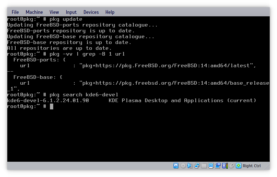
Task: Click the greyed-out square status bar icon
Action: pyautogui.click(x=204, y=166)
